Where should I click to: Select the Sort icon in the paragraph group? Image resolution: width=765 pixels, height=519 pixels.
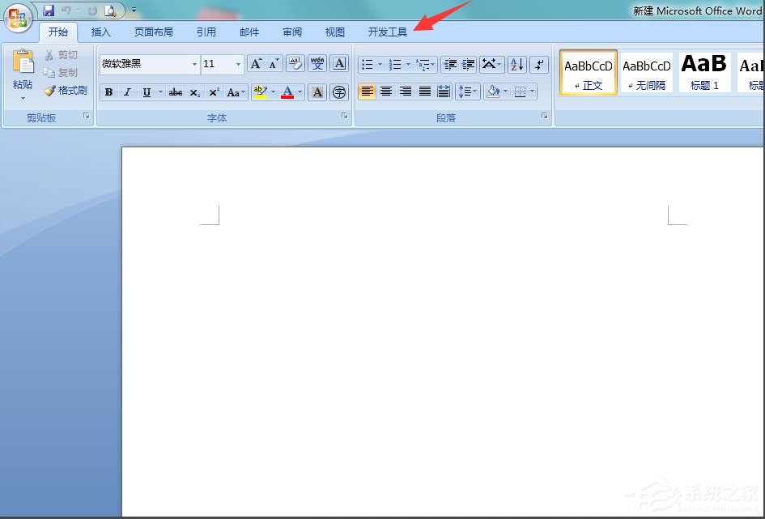pyautogui.click(x=516, y=64)
